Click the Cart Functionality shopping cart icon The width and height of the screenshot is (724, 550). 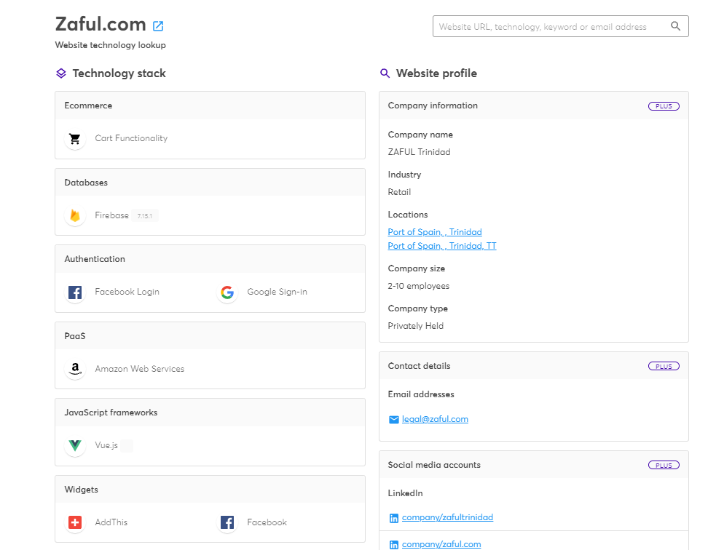click(75, 139)
